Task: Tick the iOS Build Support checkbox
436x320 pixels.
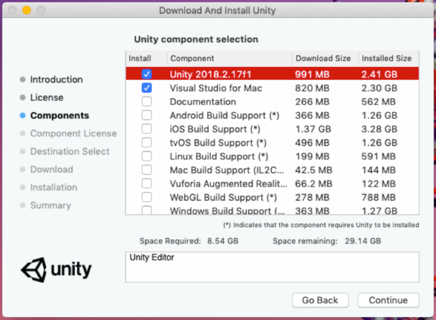Action: click(147, 129)
